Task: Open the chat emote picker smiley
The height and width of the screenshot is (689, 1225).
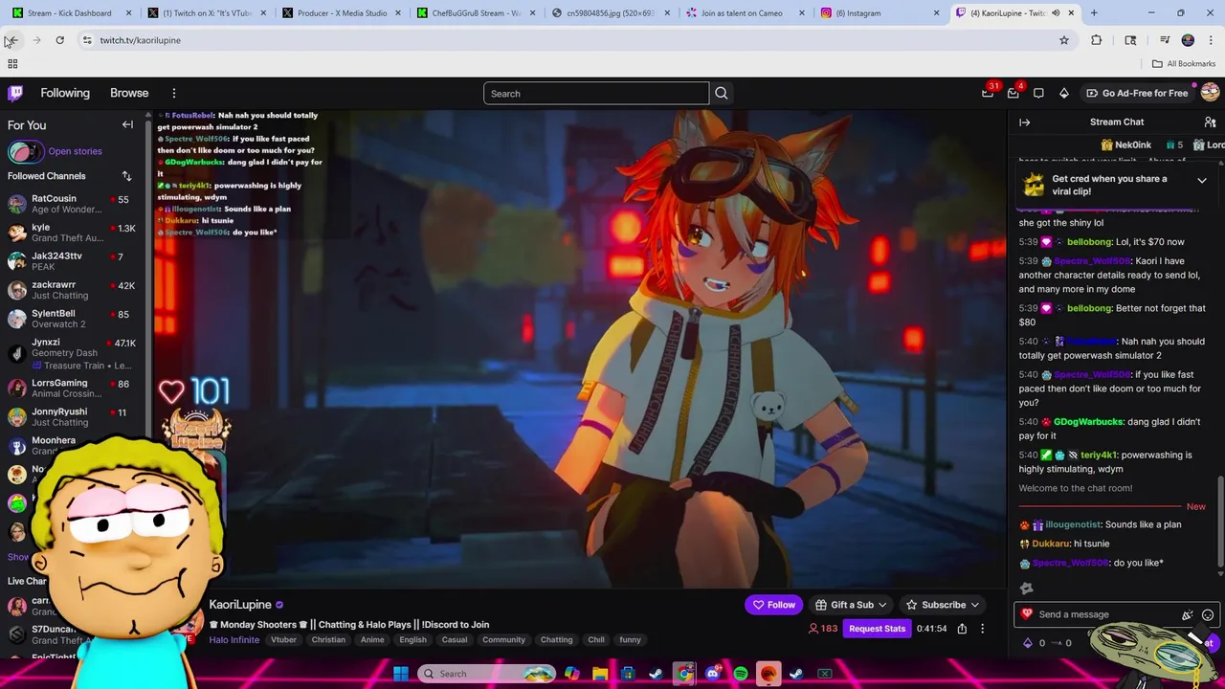Action: (x=1208, y=615)
